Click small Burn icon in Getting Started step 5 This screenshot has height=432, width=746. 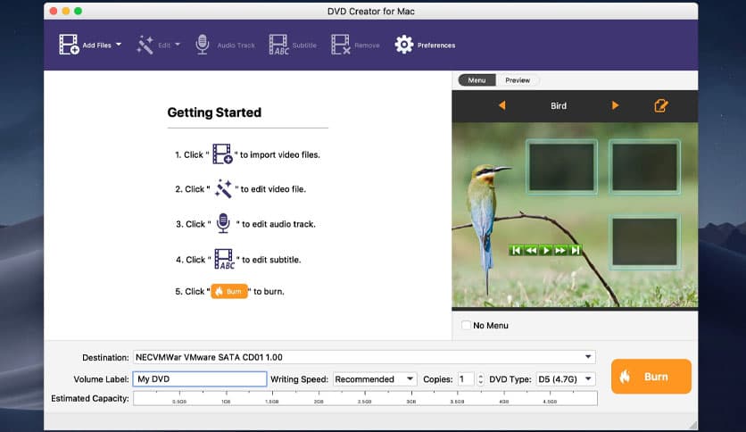tap(229, 291)
